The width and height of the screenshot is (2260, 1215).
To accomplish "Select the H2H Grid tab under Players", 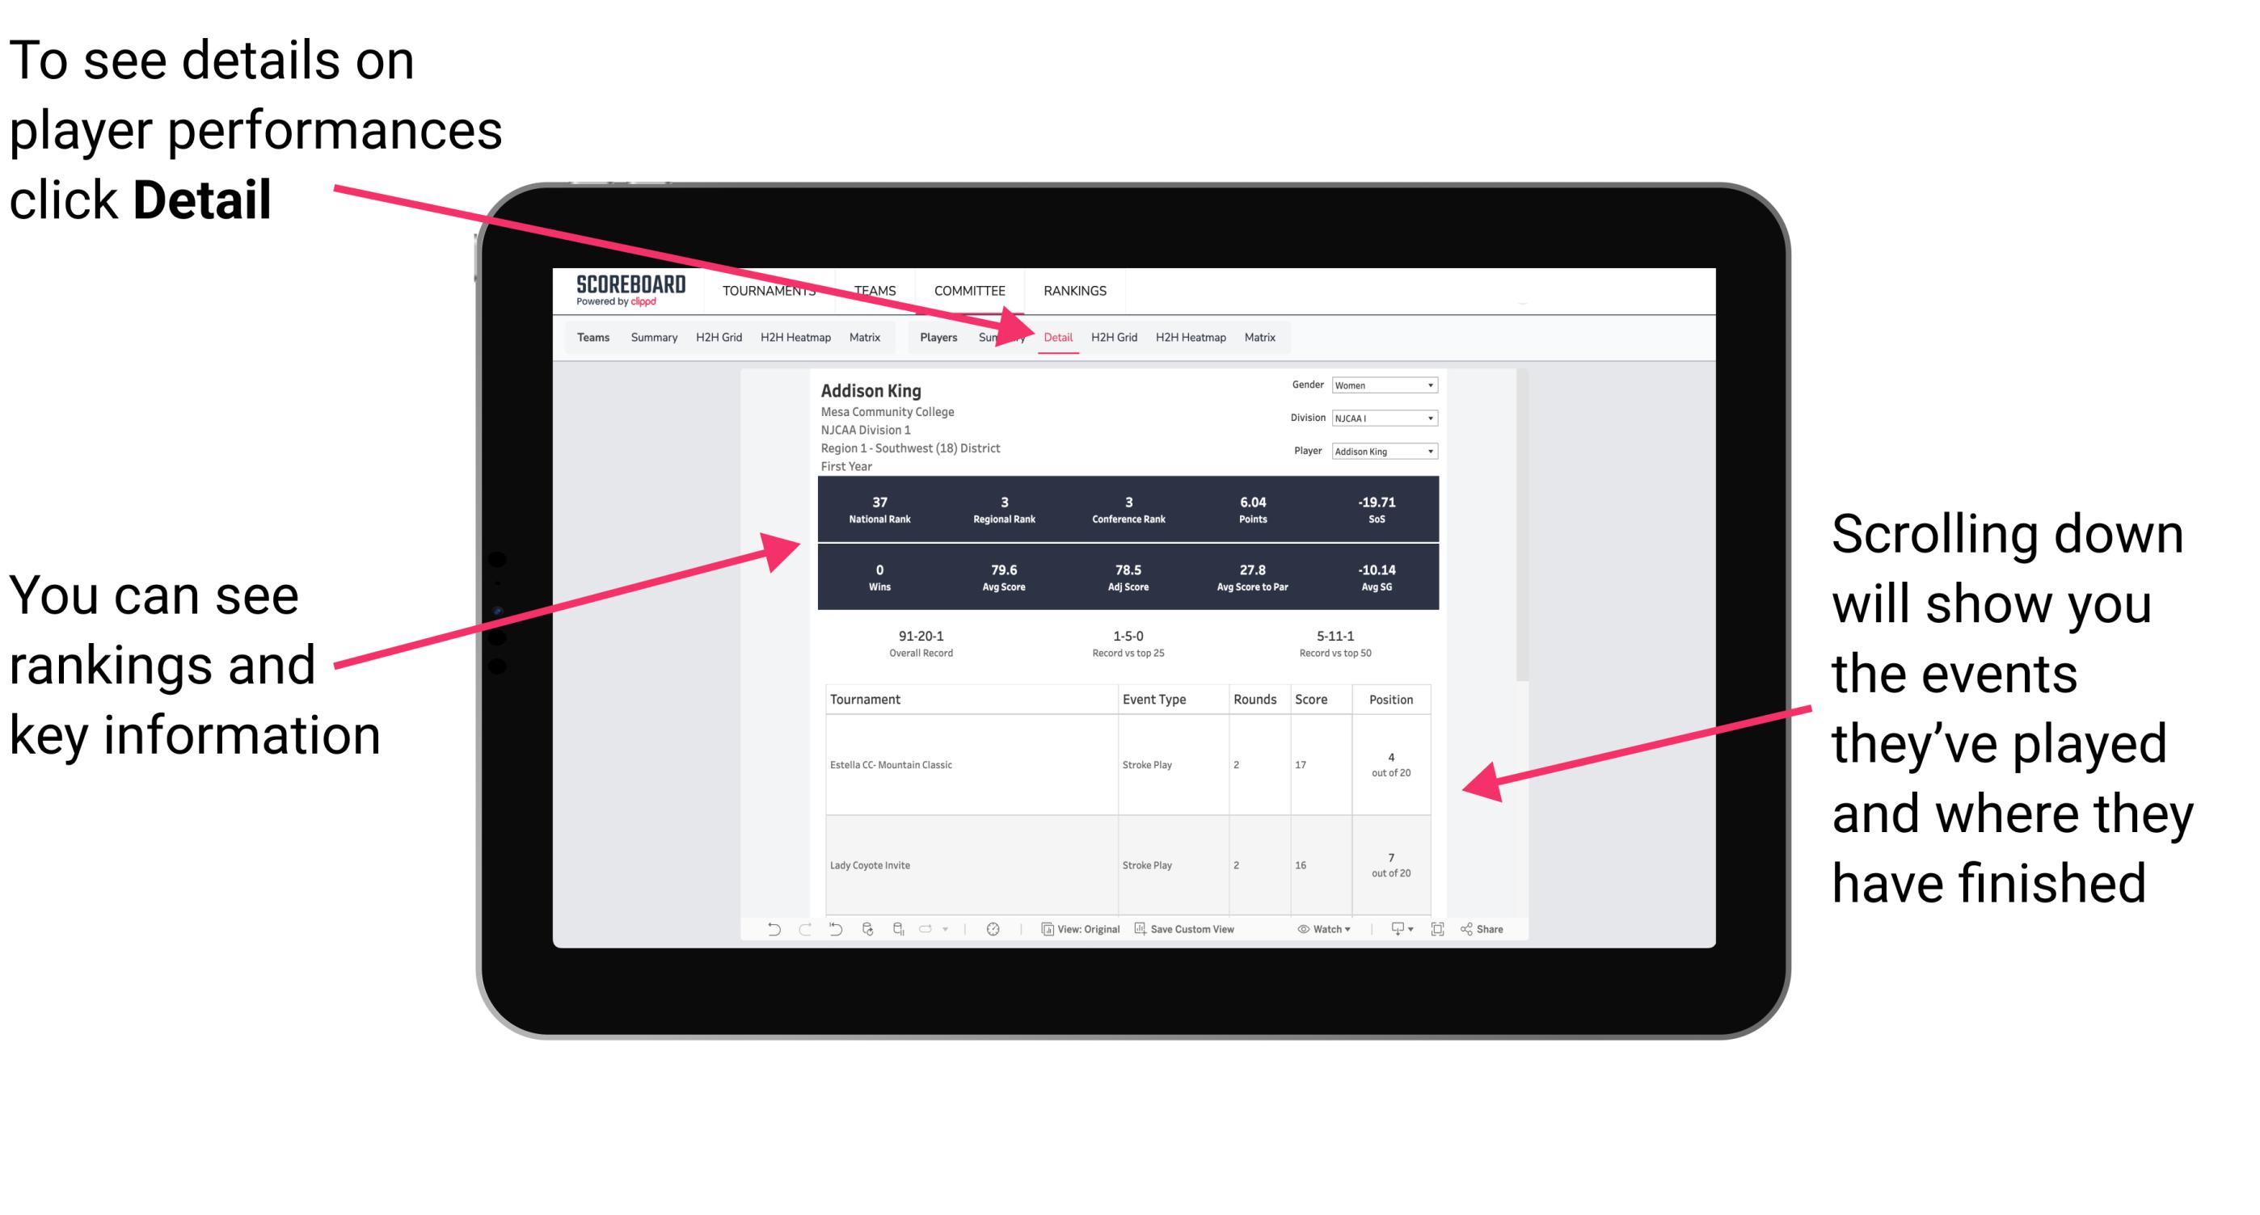I will pos(1118,337).
